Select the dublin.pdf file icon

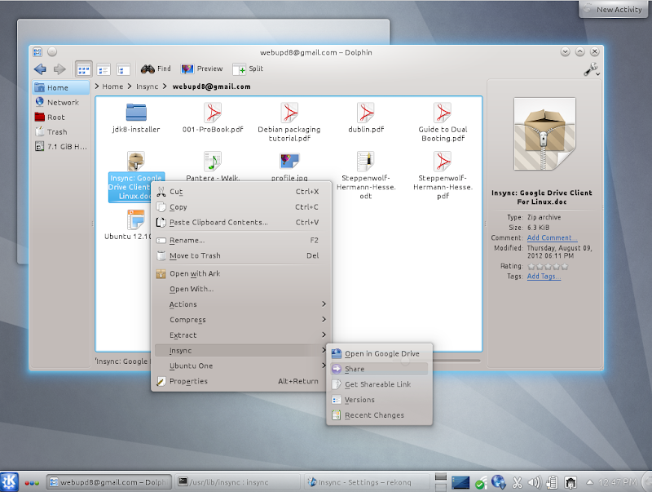[x=366, y=113]
